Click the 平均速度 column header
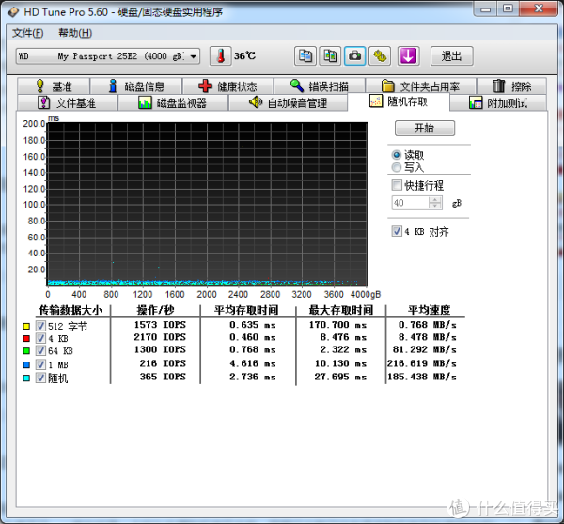The width and height of the screenshot is (564, 524). coord(429,310)
